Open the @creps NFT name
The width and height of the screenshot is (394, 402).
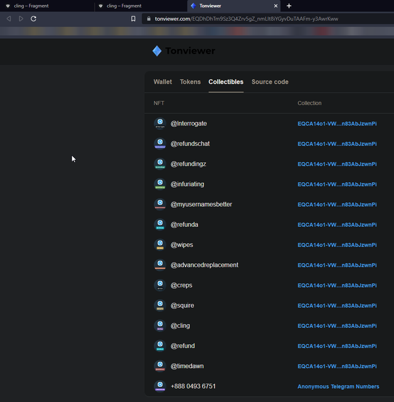181,285
